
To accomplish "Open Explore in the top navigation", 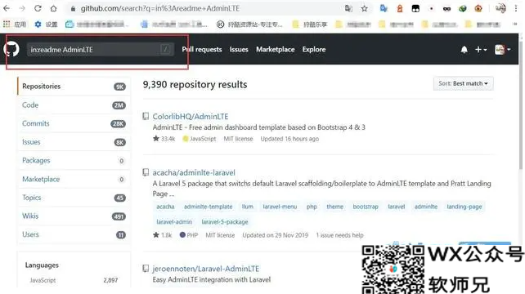I will pos(314,49).
